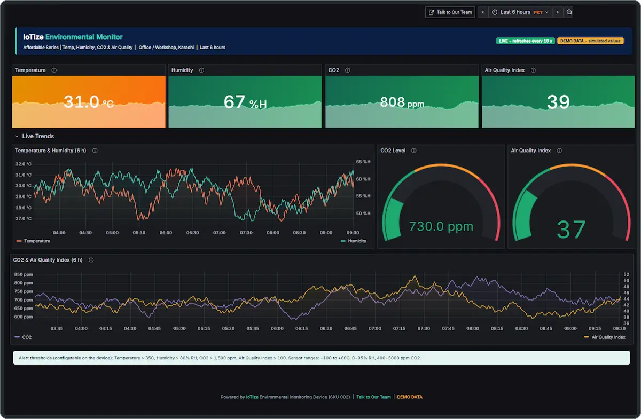Click the 808 ppm CO2 reading
Screen dimensions: 641x419
(x=402, y=102)
